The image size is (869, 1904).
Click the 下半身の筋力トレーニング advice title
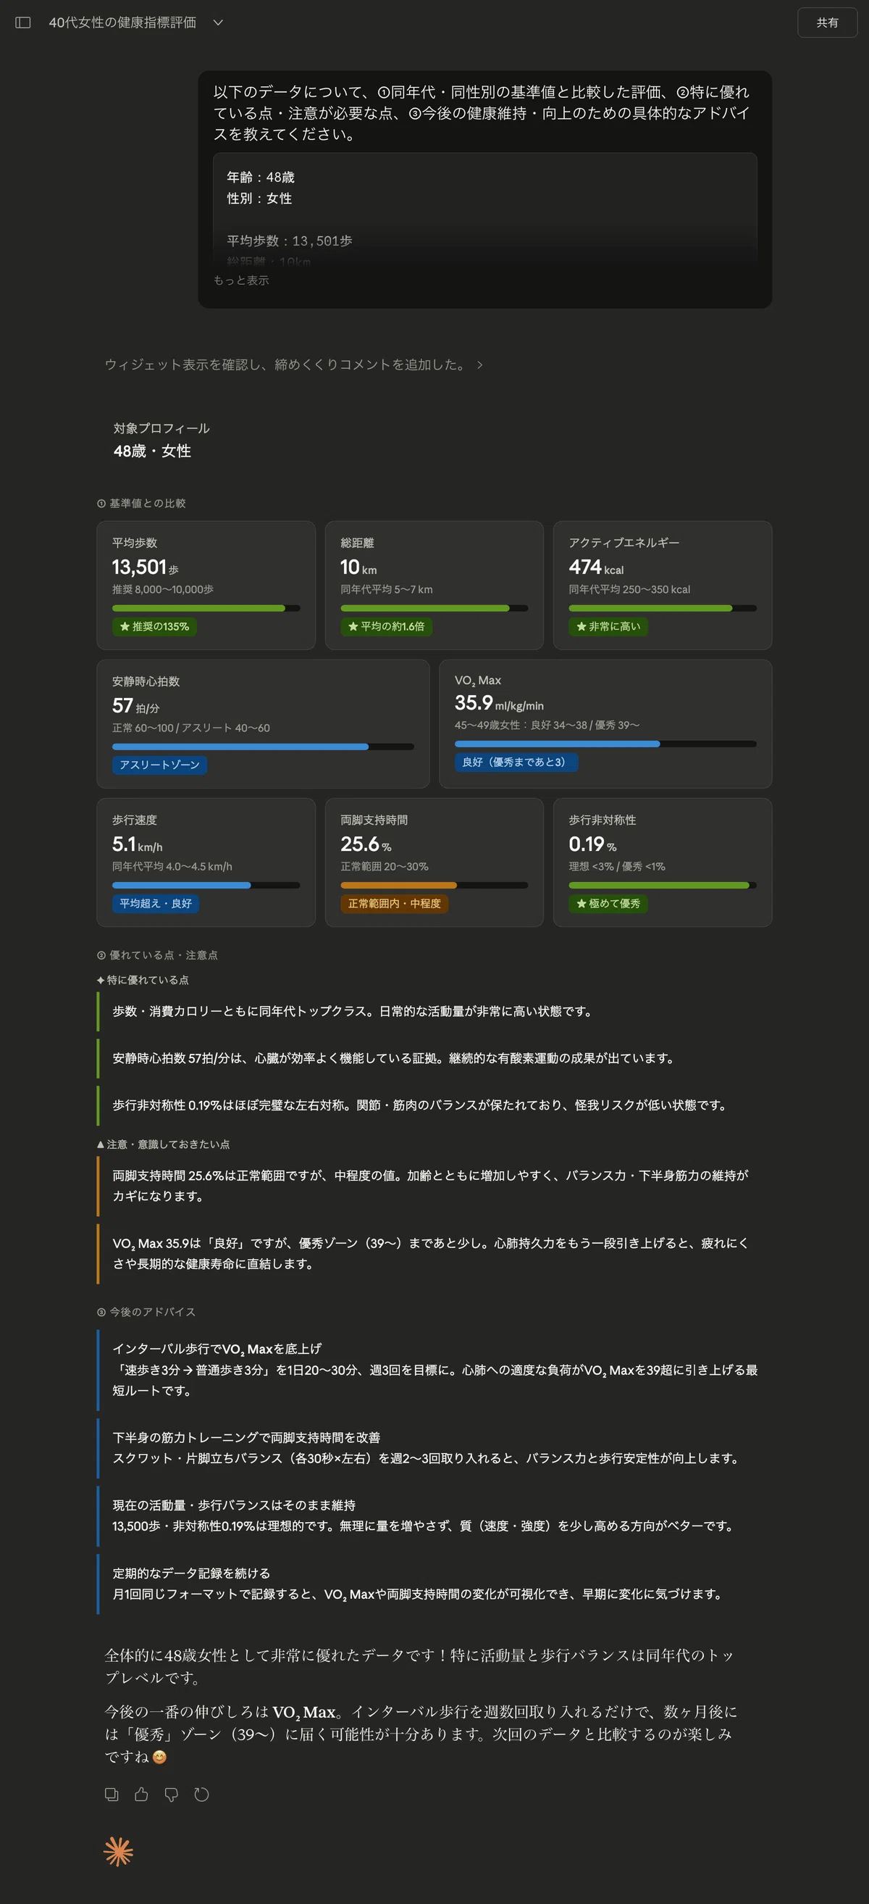pos(246,1438)
